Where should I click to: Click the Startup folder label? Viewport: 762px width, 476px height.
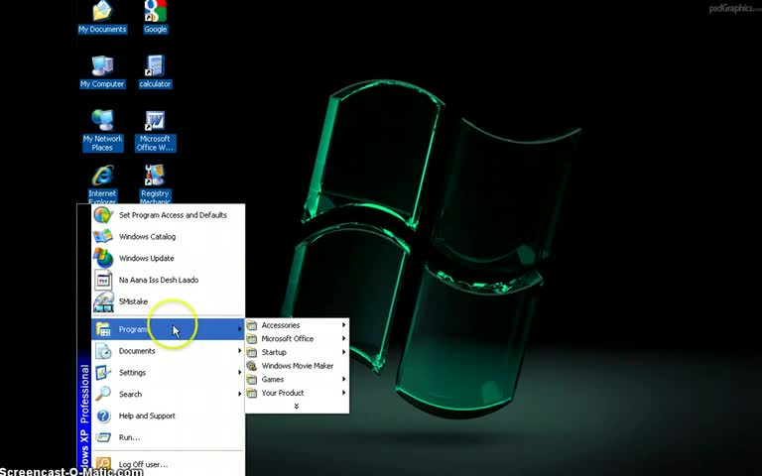[274, 352]
